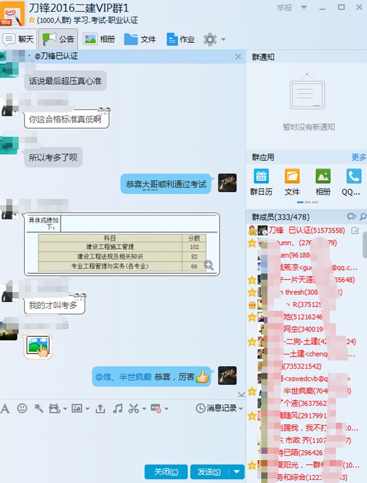Click 更多 to show more group apps
This screenshot has width=367, height=483.
pyautogui.click(x=359, y=157)
